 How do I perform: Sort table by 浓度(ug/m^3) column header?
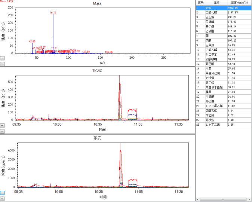(239, 3)
